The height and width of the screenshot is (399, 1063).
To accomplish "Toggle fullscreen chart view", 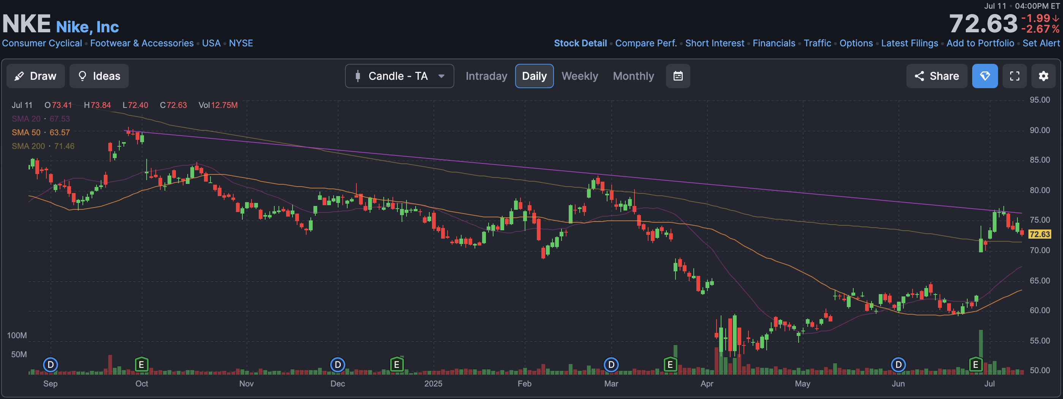I will [1015, 76].
